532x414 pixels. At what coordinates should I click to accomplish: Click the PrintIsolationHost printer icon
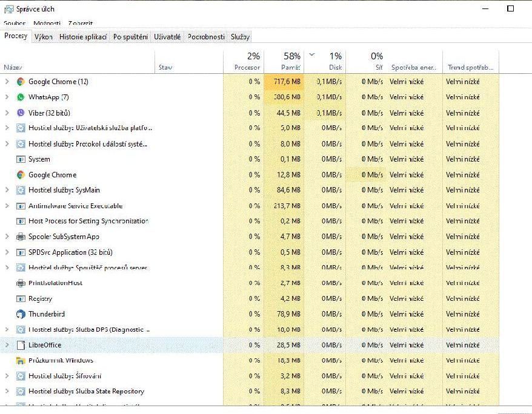(x=21, y=283)
